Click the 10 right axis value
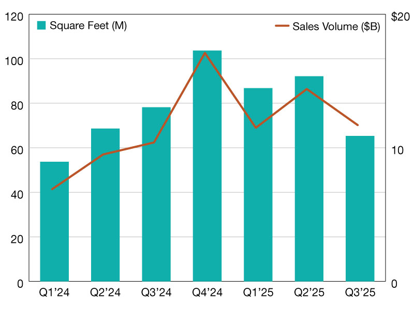The height and width of the screenshot is (310, 414). pyautogui.click(x=397, y=150)
